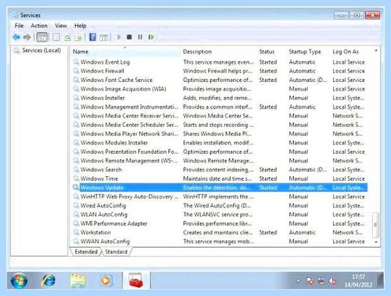Select the WWAN AutoConfig service
The width and height of the screenshot is (391, 296).
pyautogui.click(x=220, y=241)
